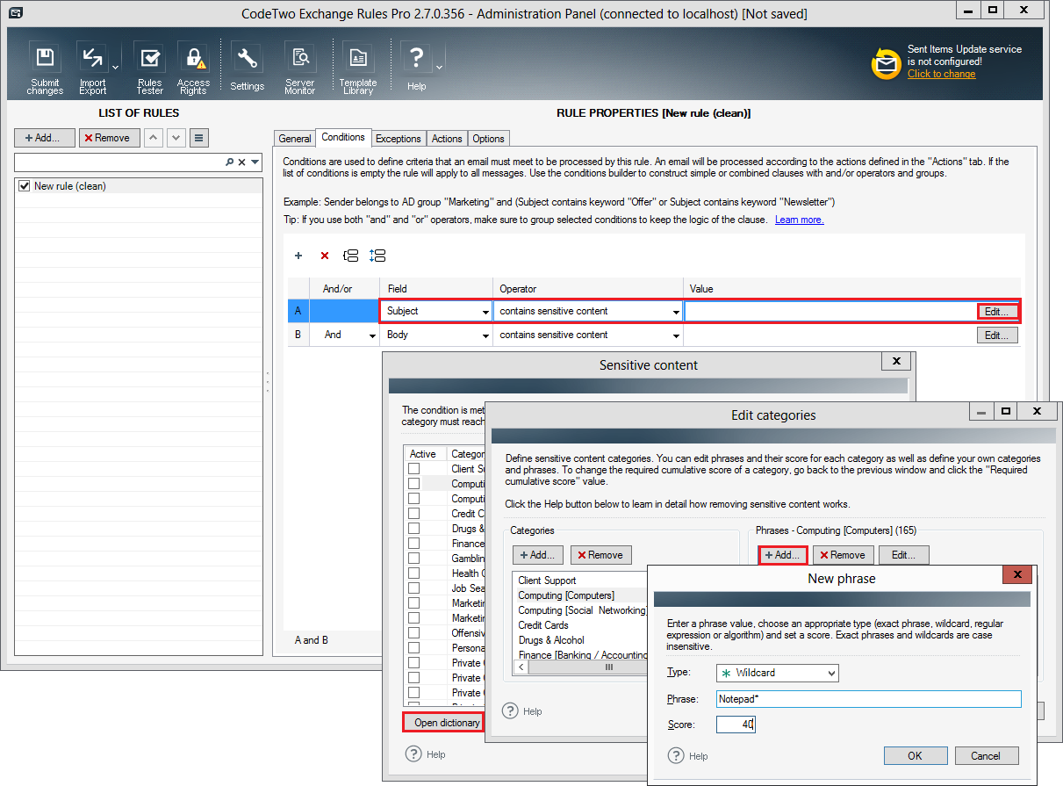Image resolution: width=1063 pixels, height=786 pixels.
Task: Check the Job Search category checkbox
Action: (413, 588)
